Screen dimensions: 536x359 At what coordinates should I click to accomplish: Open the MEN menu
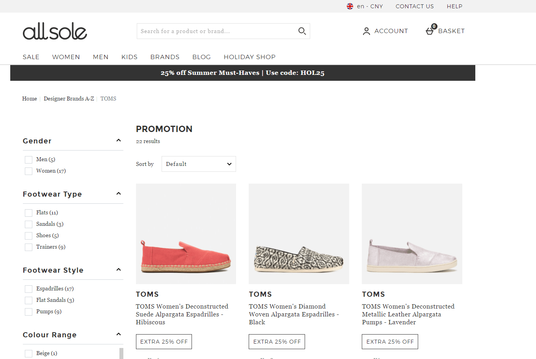pos(100,57)
